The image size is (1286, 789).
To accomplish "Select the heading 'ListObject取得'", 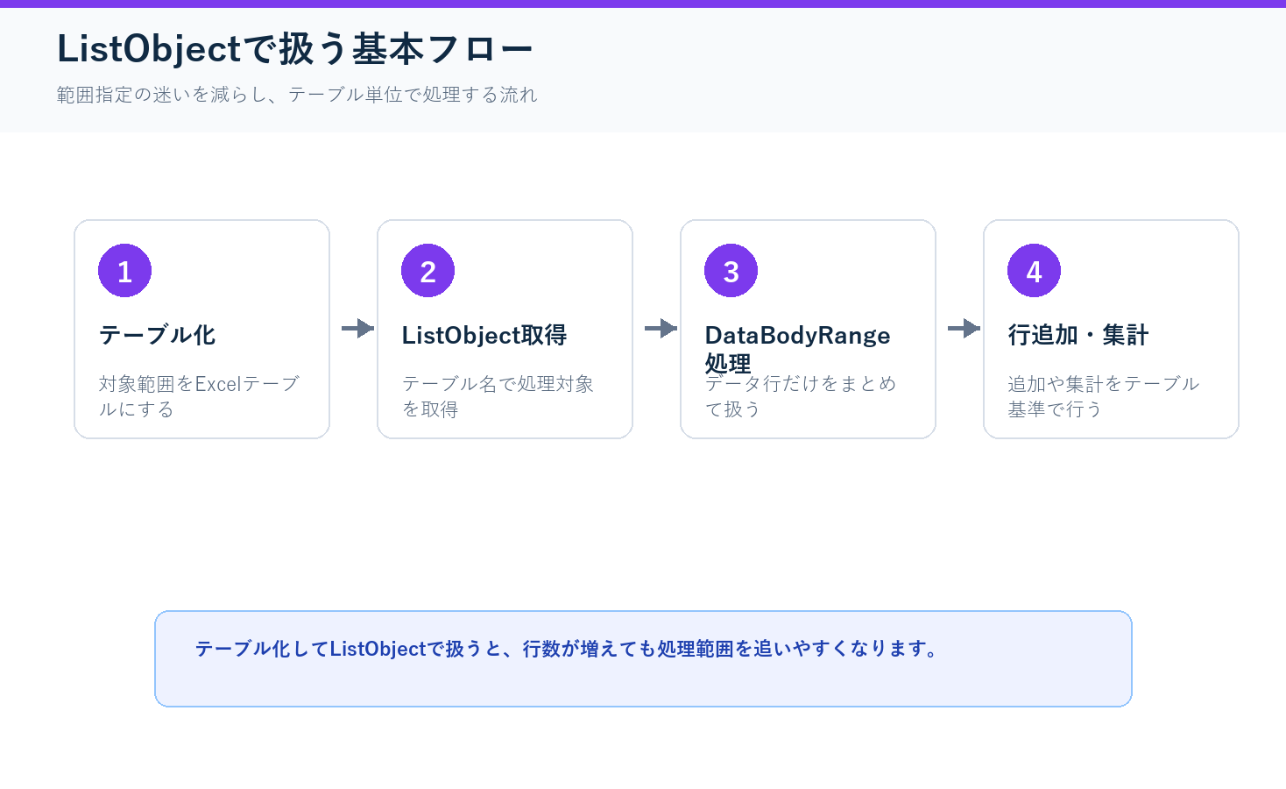I will click(x=484, y=335).
